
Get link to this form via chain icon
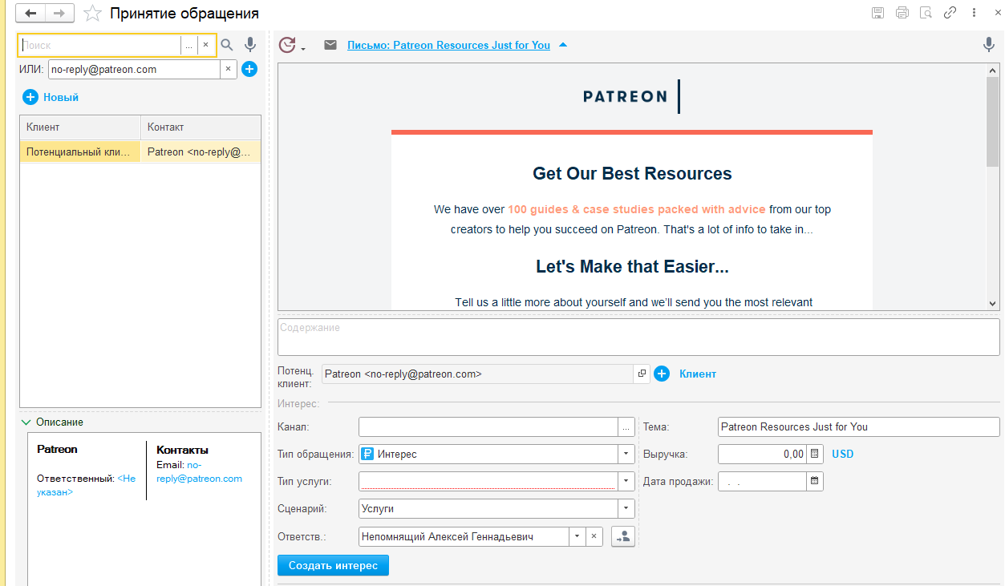pos(950,13)
